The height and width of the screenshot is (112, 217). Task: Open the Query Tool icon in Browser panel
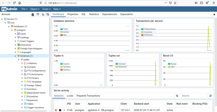coord(33,14)
